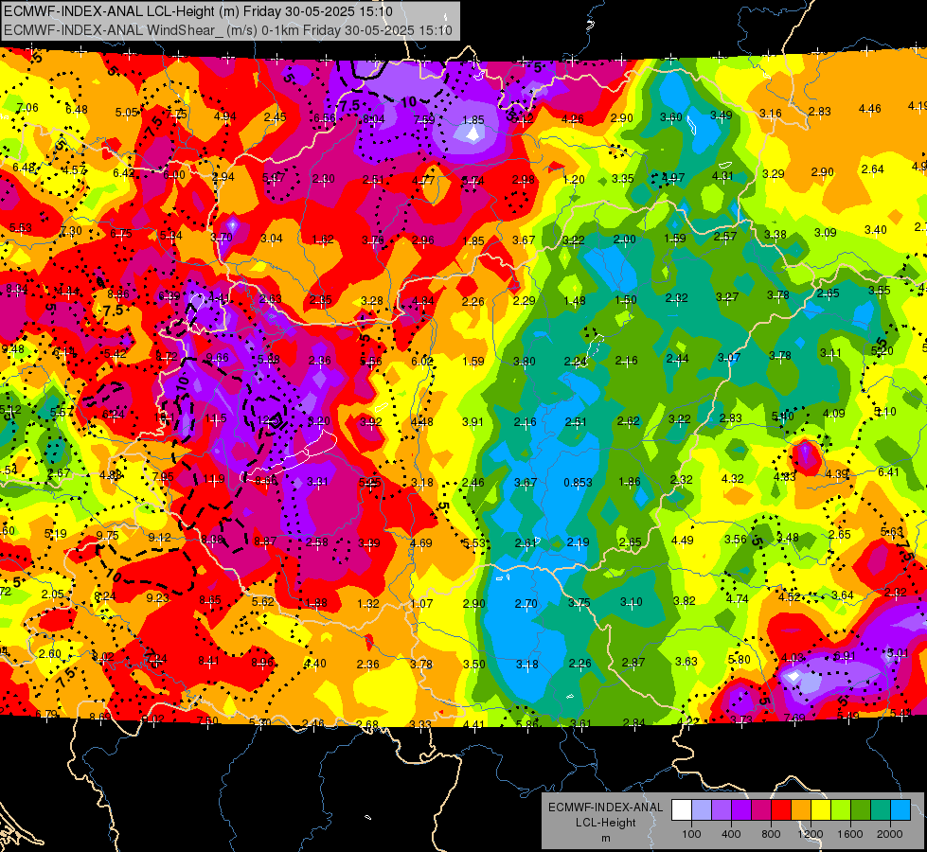Viewport: 927px width, 852px height.
Task: Click the 3.40 shear value
Action: 876,229
